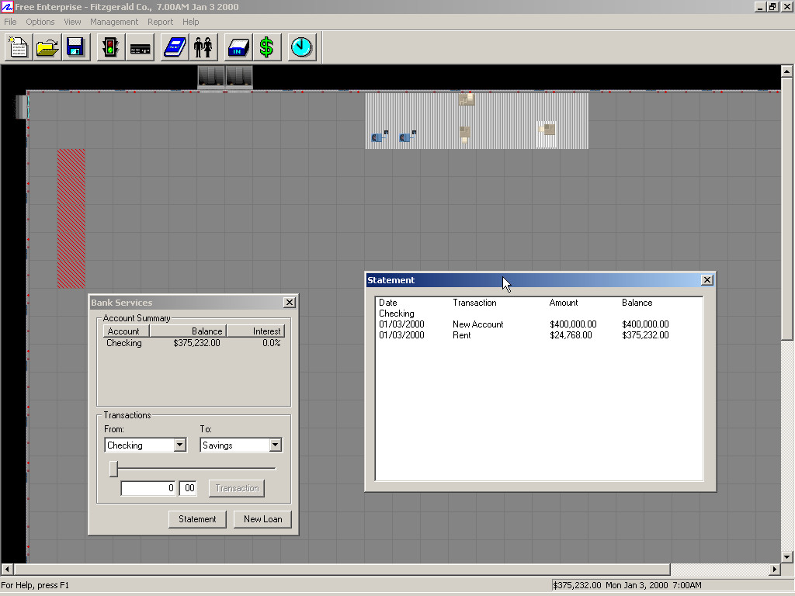Screen dimensions: 795x596
Task: Click the keyboard-like device toolbar icon
Action: coord(141,47)
